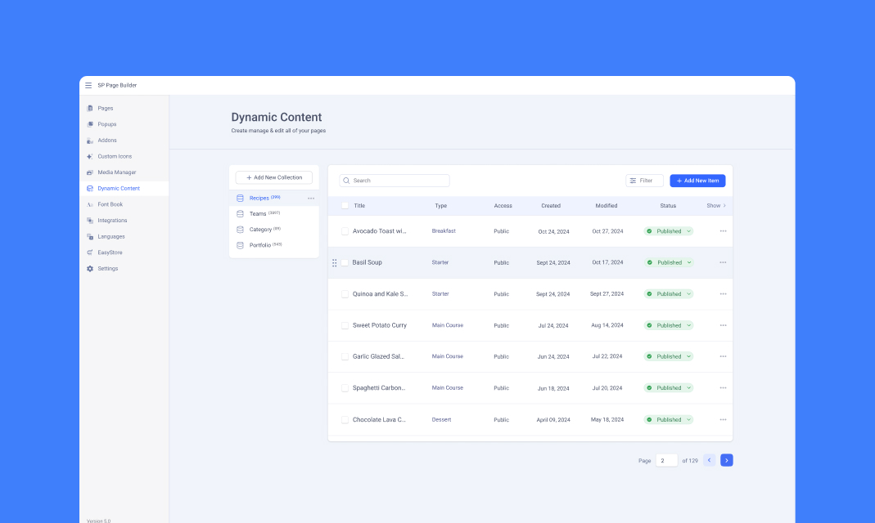Image resolution: width=875 pixels, height=523 pixels.
Task: Click the Settings gear icon
Action: coord(90,269)
